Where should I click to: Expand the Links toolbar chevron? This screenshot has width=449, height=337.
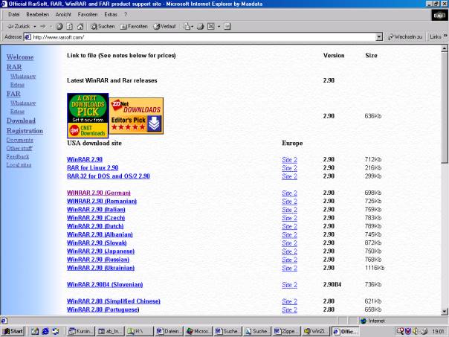point(445,36)
